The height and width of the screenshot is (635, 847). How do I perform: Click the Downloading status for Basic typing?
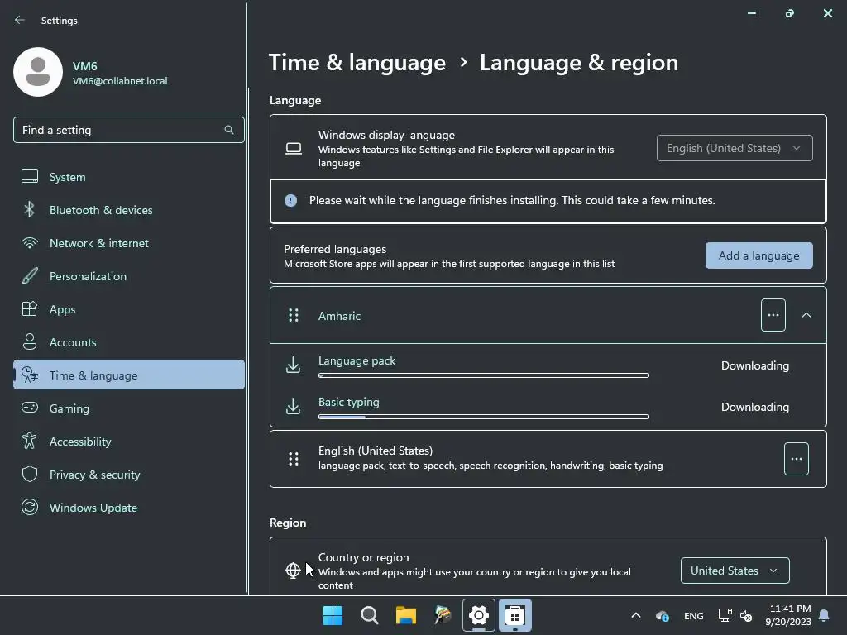[754, 407]
